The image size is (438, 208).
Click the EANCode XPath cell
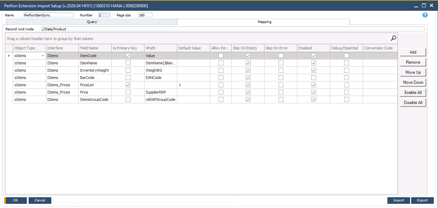[161, 78]
